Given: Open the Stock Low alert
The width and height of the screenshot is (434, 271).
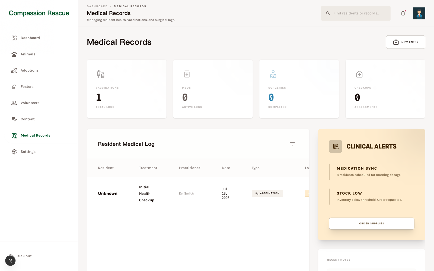Looking at the screenshot, I should pyautogui.click(x=372, y=196).
